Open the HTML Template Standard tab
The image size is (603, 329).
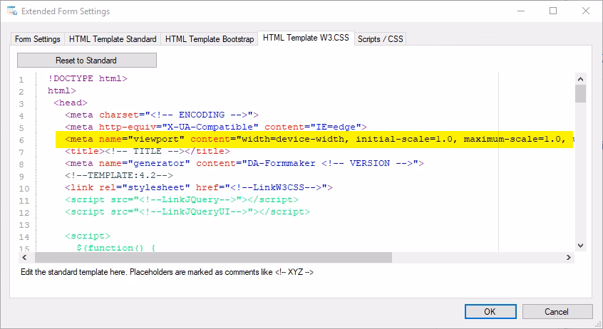(x=113, y=39)
